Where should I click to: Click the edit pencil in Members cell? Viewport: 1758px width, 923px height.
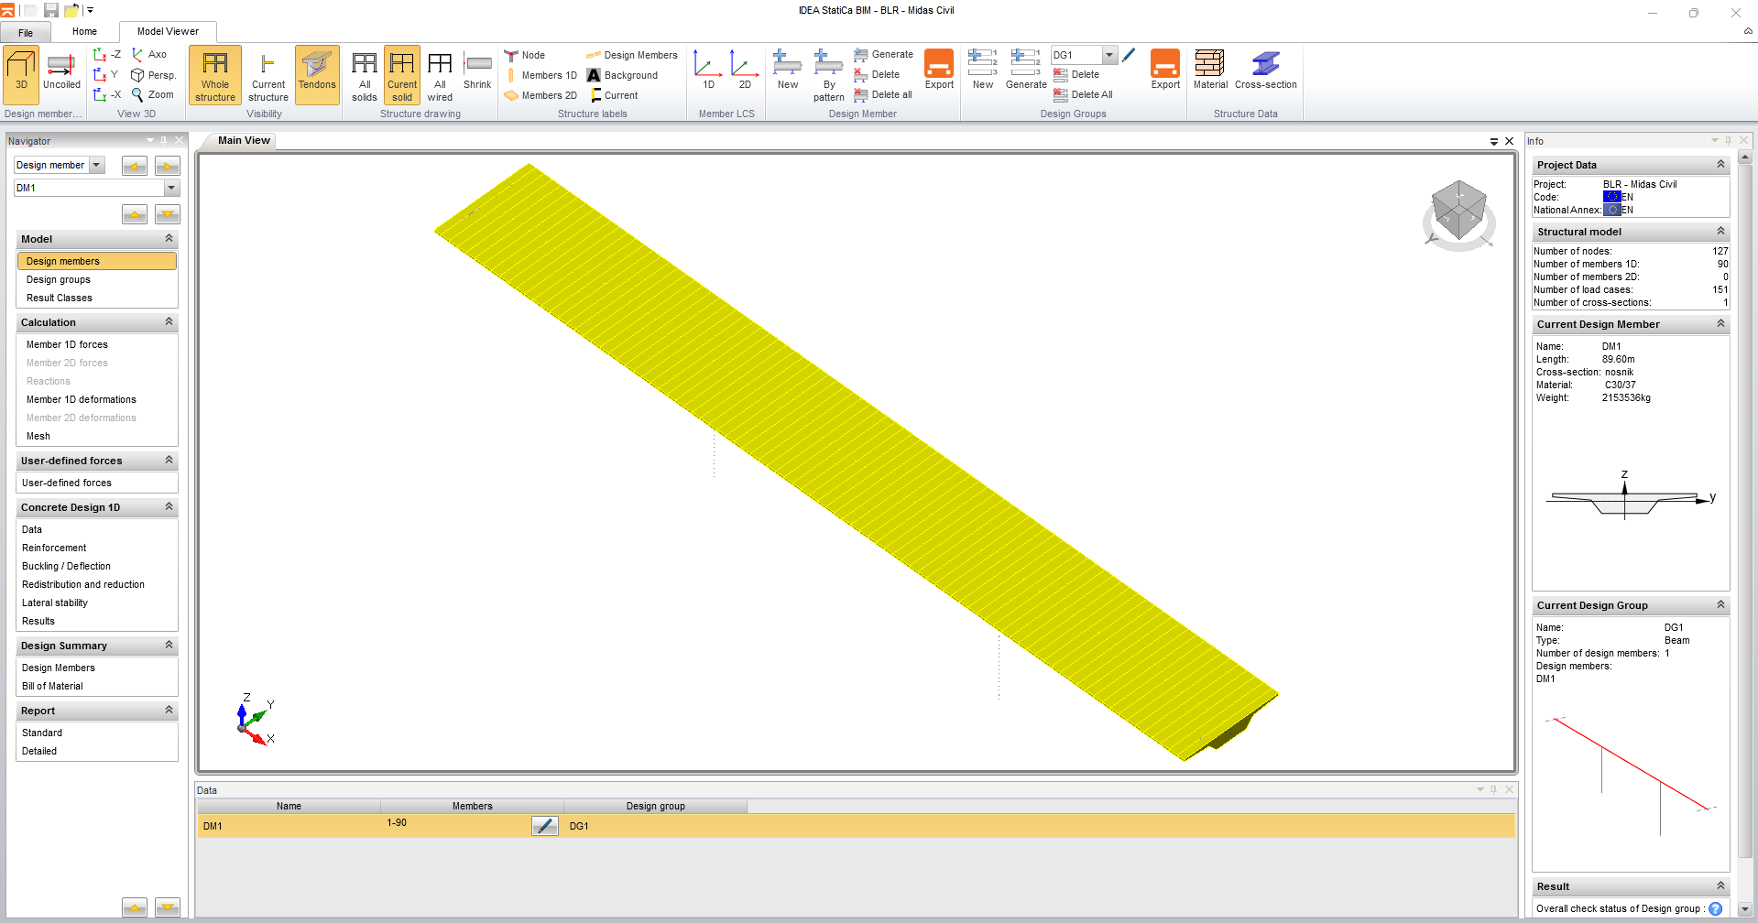tap(544, 826)
